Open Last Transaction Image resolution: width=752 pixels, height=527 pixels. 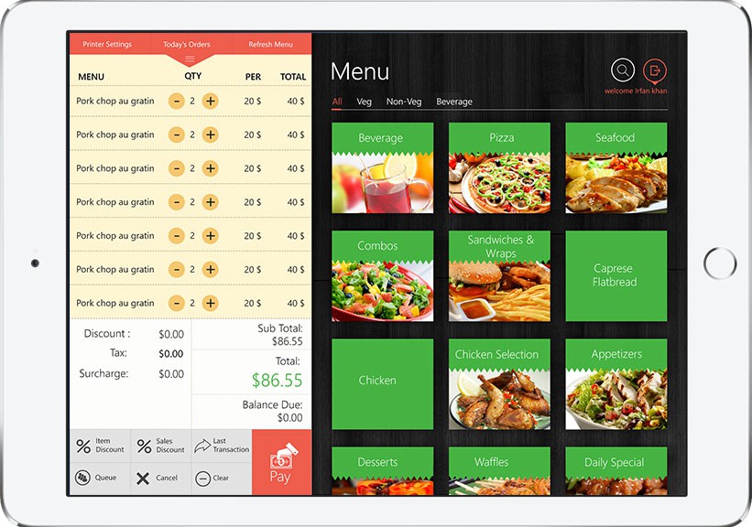point(222,446)
